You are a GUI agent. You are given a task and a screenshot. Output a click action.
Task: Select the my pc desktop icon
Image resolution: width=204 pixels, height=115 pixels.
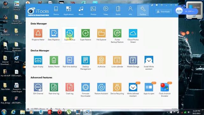coord(5,19)
